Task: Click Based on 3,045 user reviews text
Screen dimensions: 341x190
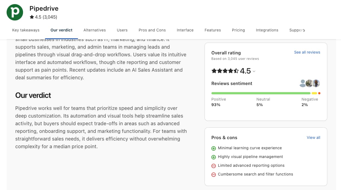Action: click(x=235, y=59)
